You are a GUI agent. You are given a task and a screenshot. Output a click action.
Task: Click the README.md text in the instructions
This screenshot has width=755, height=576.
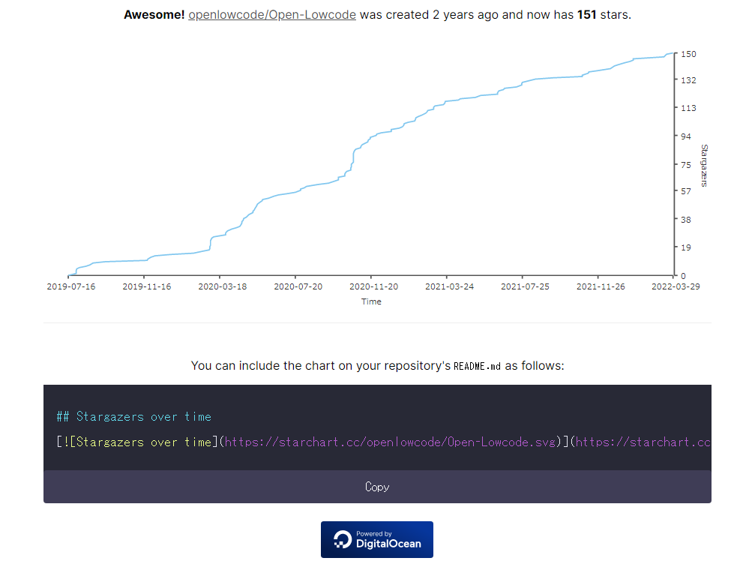(477, 366)
